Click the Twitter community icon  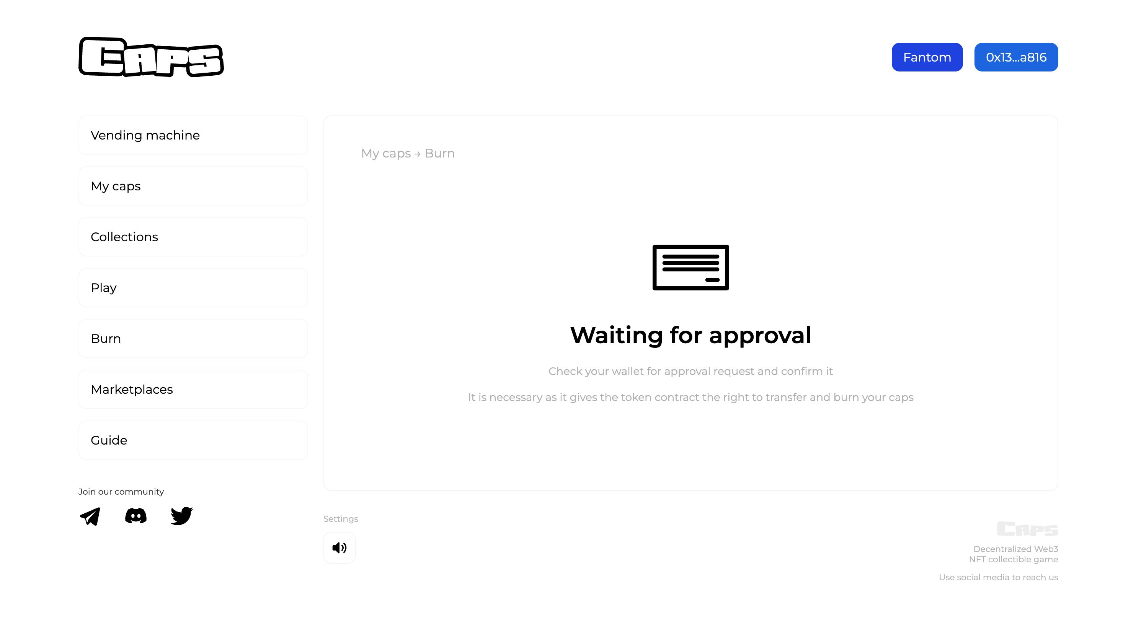[x=182, y=515]
